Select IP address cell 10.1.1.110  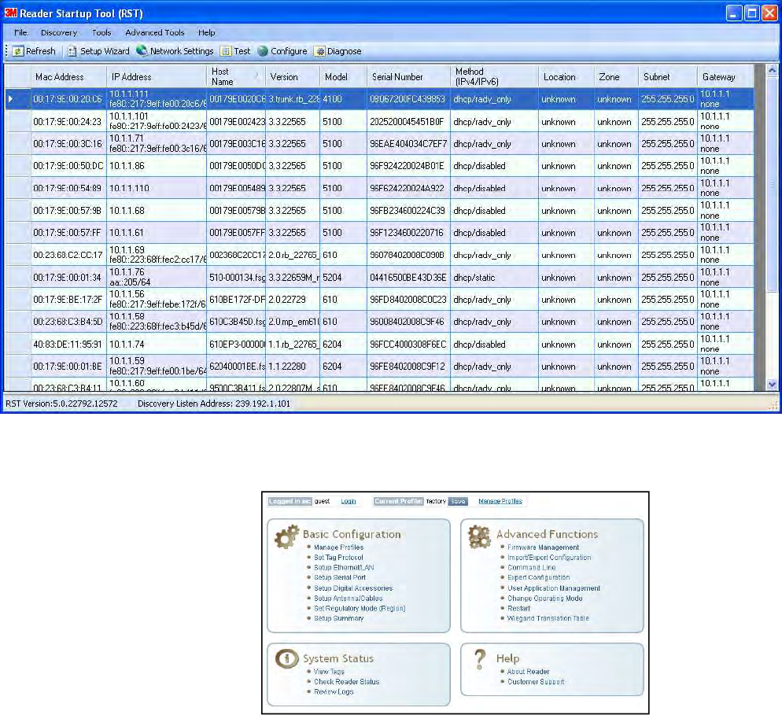[x=157, y=189]
